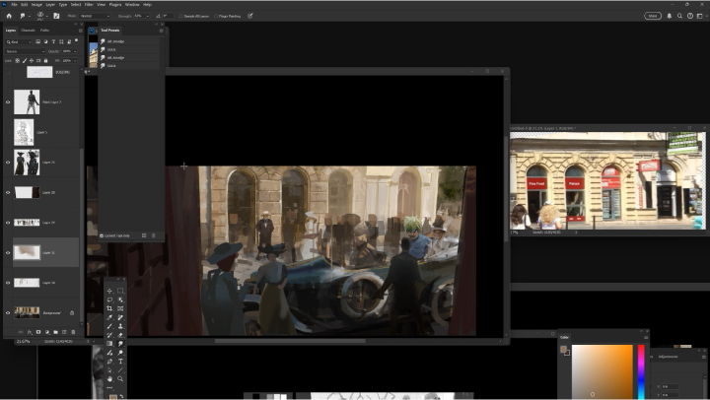Open the tool preset picker arrow

(x=30, y=17)
